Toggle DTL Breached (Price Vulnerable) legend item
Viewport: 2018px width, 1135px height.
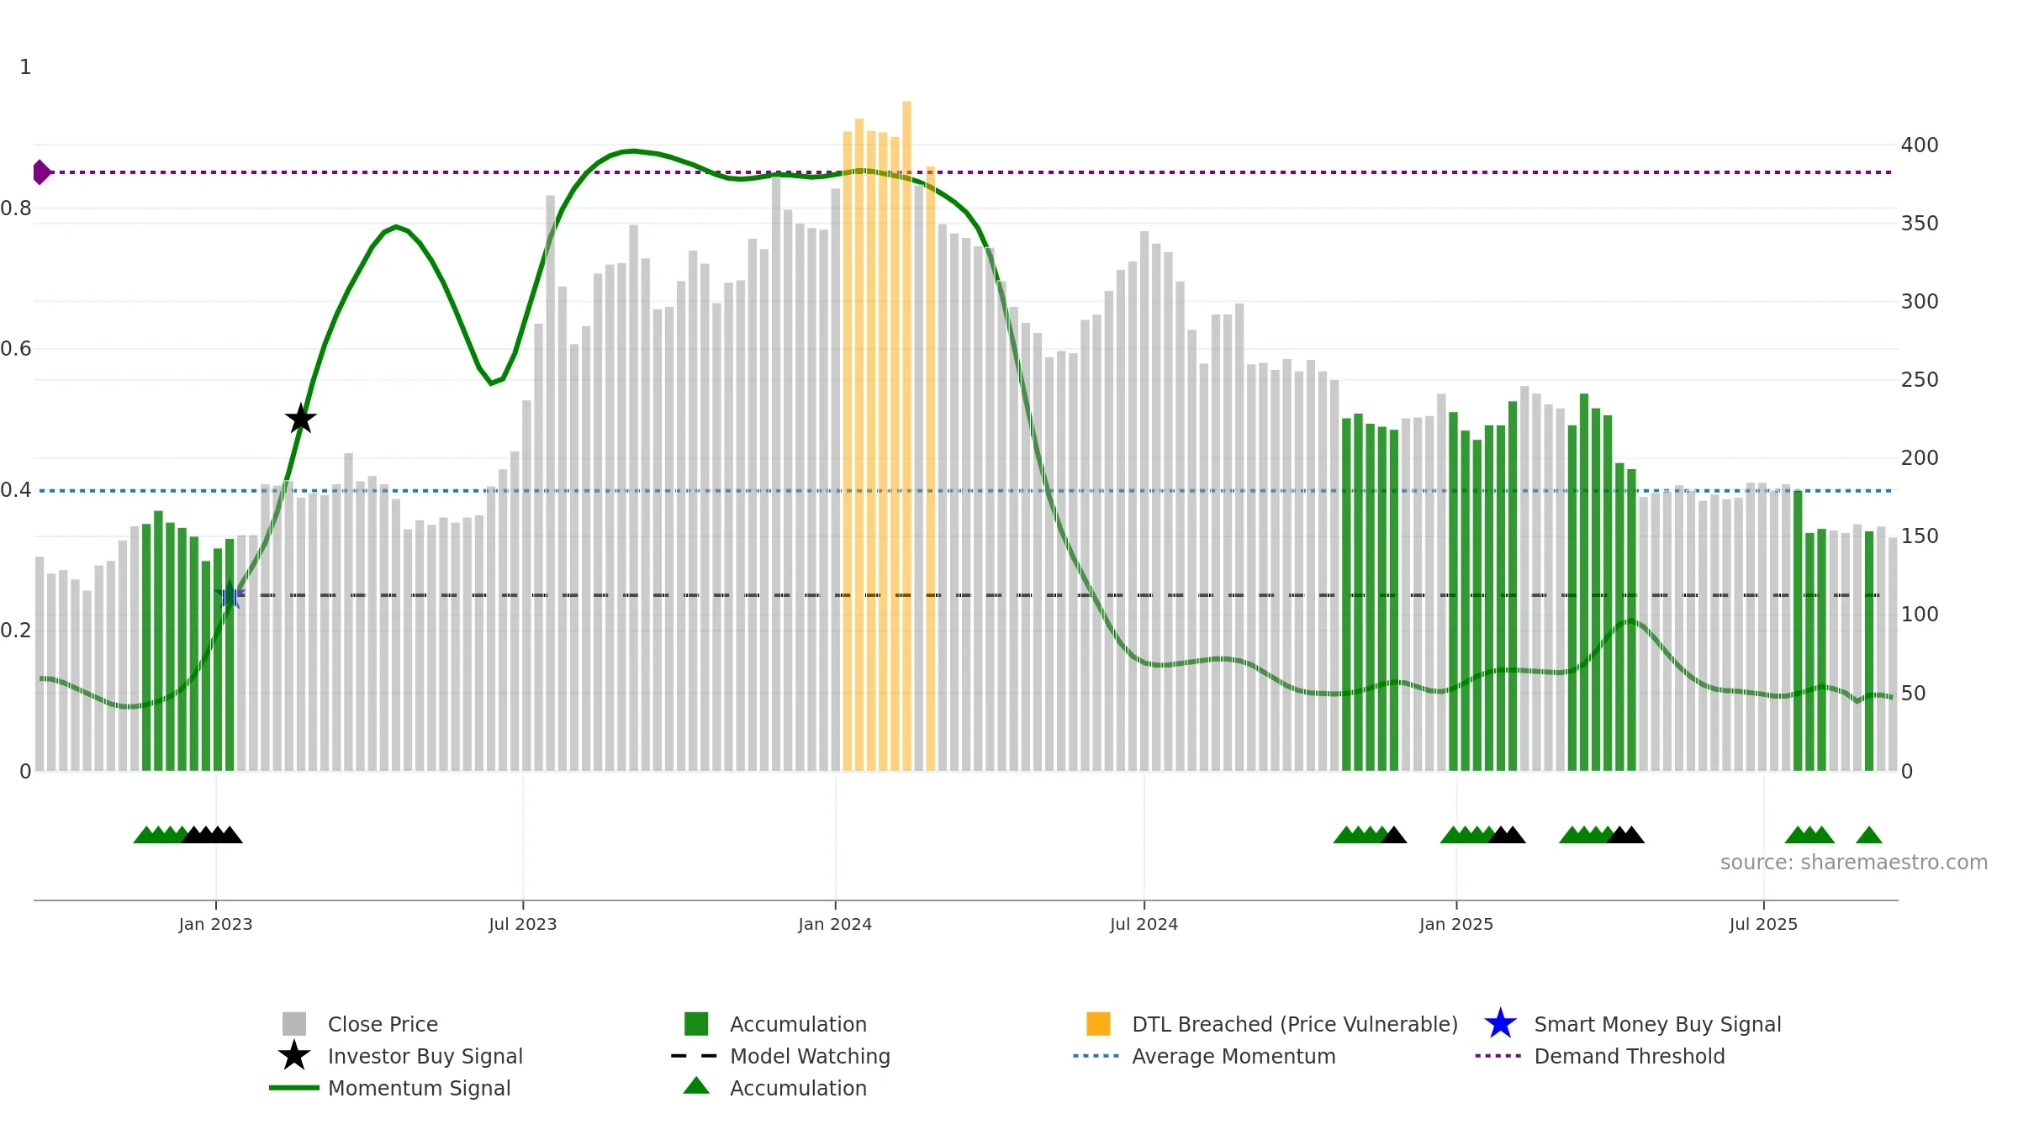(x=1272, y=1024)
